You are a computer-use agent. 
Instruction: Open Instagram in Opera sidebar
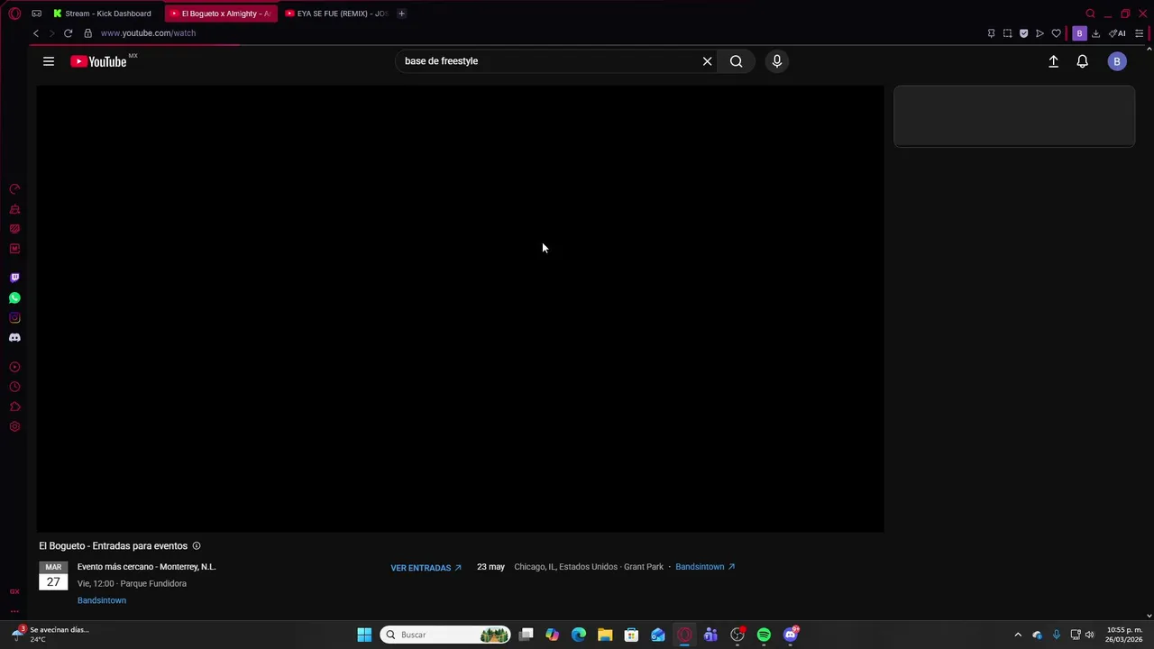[14, 317]
